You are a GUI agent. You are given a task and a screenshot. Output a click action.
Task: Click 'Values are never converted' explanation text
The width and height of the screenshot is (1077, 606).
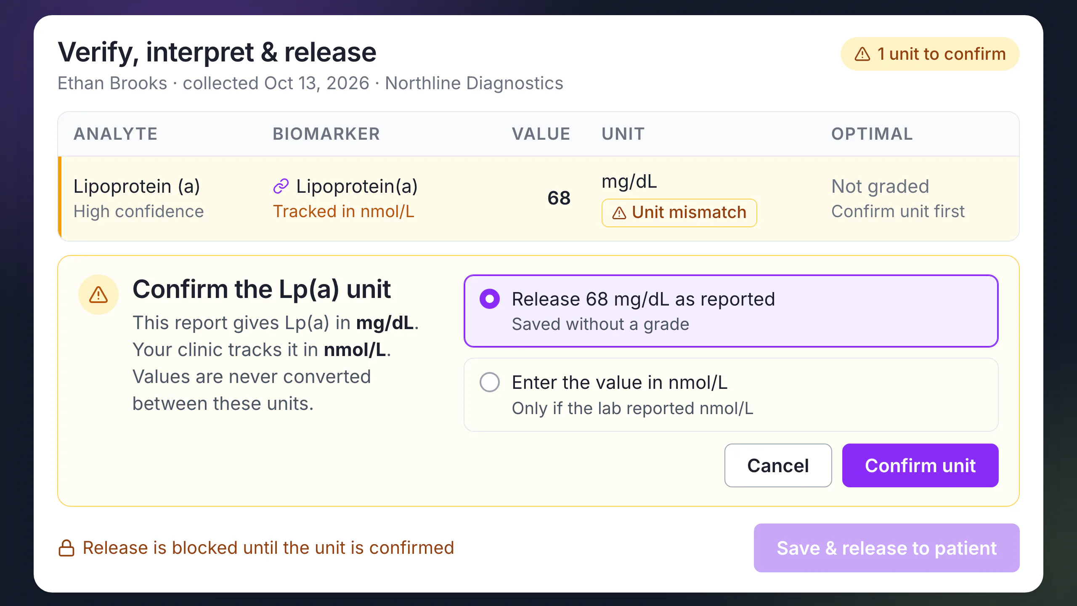click(x=252, y=377)
